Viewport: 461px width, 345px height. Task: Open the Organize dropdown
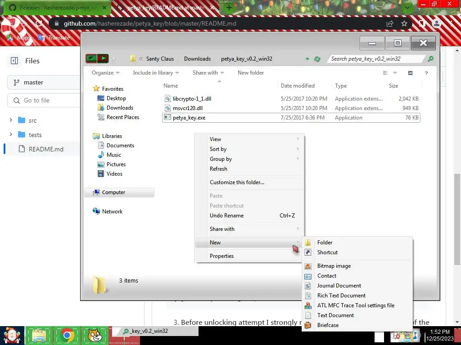[105, 73]
